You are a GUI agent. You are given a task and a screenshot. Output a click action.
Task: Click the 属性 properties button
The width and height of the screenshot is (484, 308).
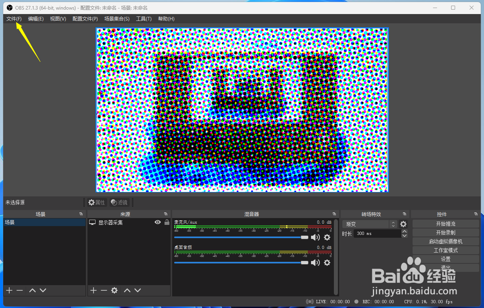[x=97, y=202]
